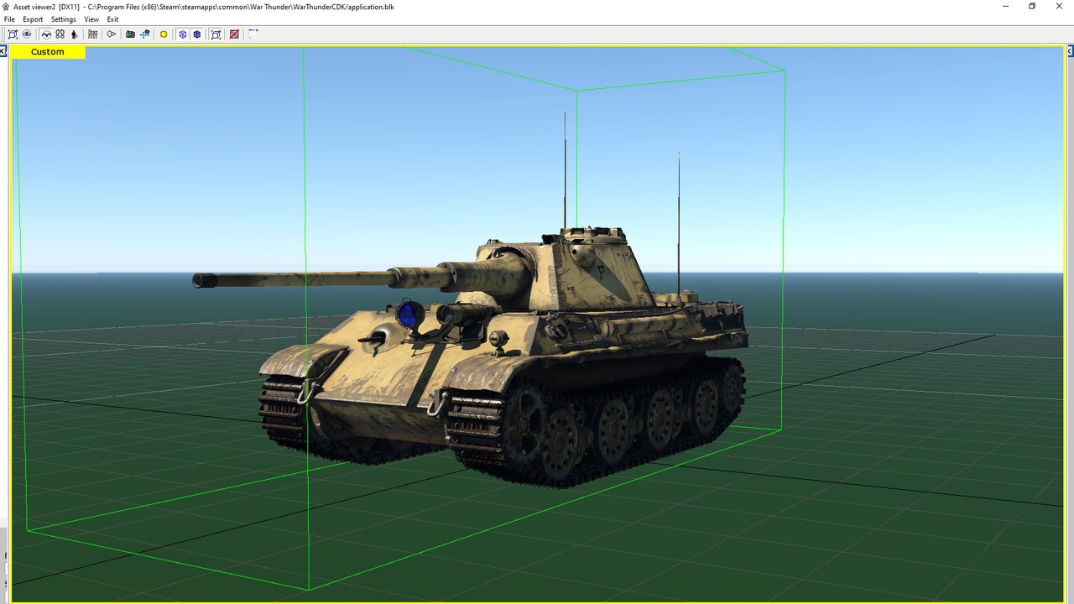Click the camera with blue dots icon
The height and width of the screenshot is (604, 1074).
coord(145,34)
